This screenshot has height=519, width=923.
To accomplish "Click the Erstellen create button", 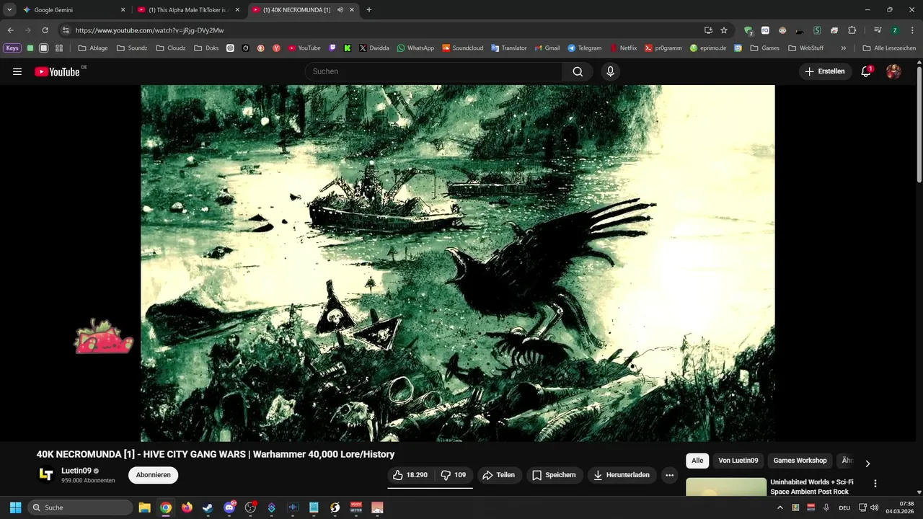I will click(825, 71).
